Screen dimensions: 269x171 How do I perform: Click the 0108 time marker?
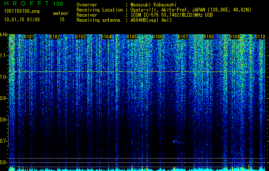209,37
